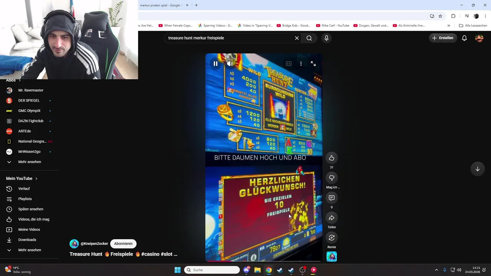Open the comments for this Short
This screenshot has height=276, width=491.
pyautogui.click(x=331, y=198)
